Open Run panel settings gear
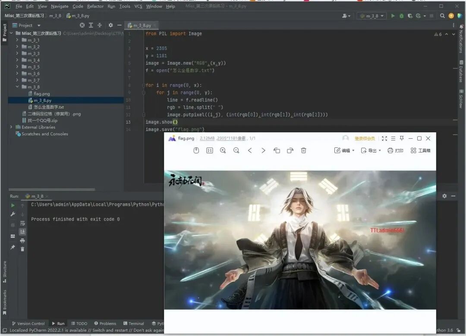The width and height of the screenshot is (466, 336). [x=444, y=196]
